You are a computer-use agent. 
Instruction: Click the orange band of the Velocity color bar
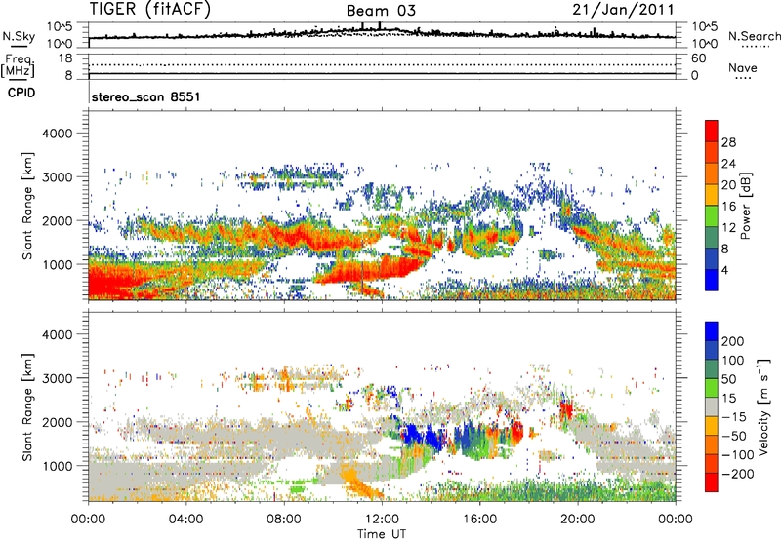[712, 445]
